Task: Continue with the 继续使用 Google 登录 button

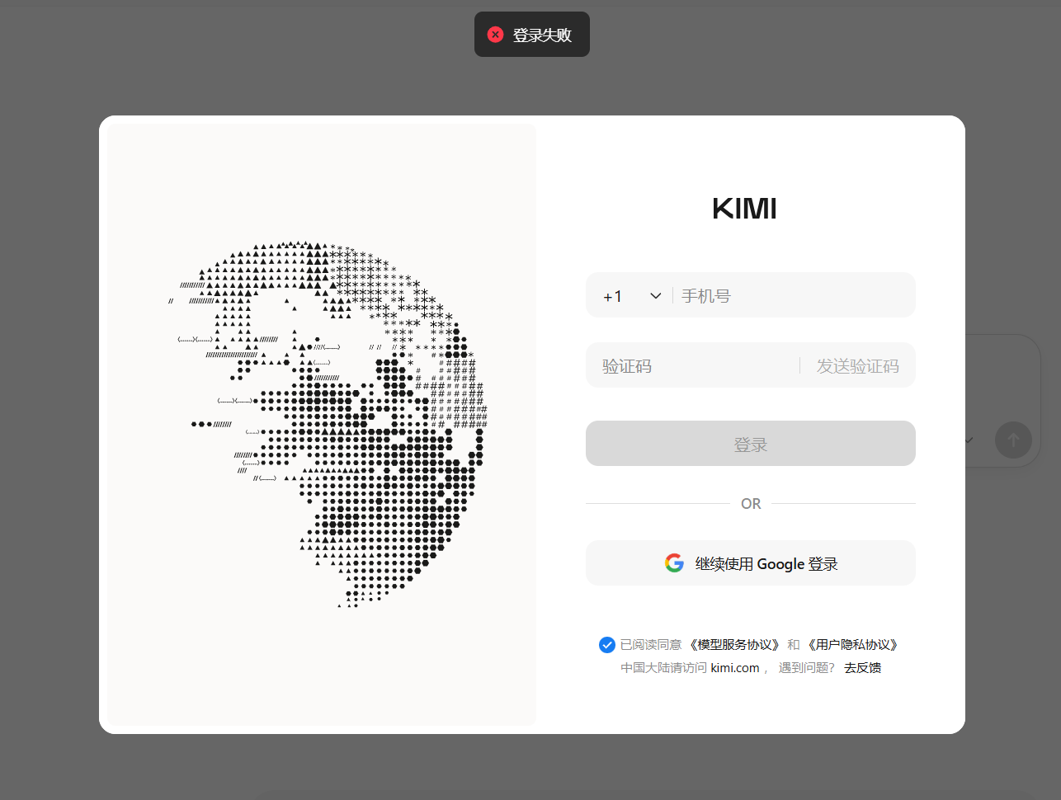Action: tap(751, 563)
